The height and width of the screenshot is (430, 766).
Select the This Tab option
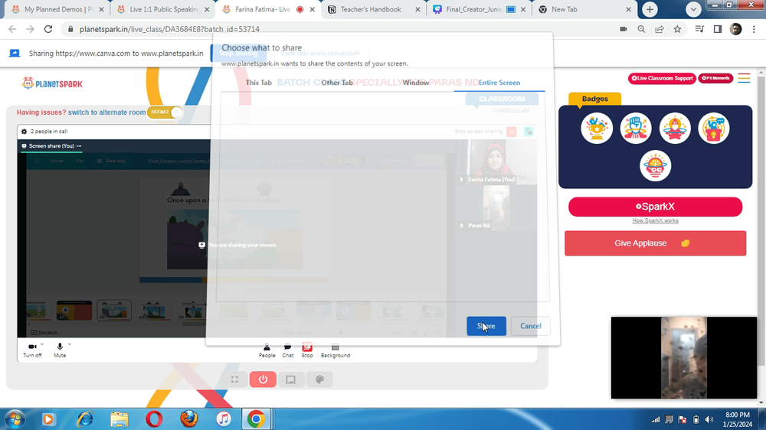[258, 83]
